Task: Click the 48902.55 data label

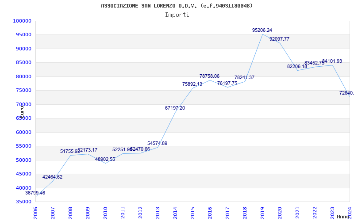Action: [105, 159]
